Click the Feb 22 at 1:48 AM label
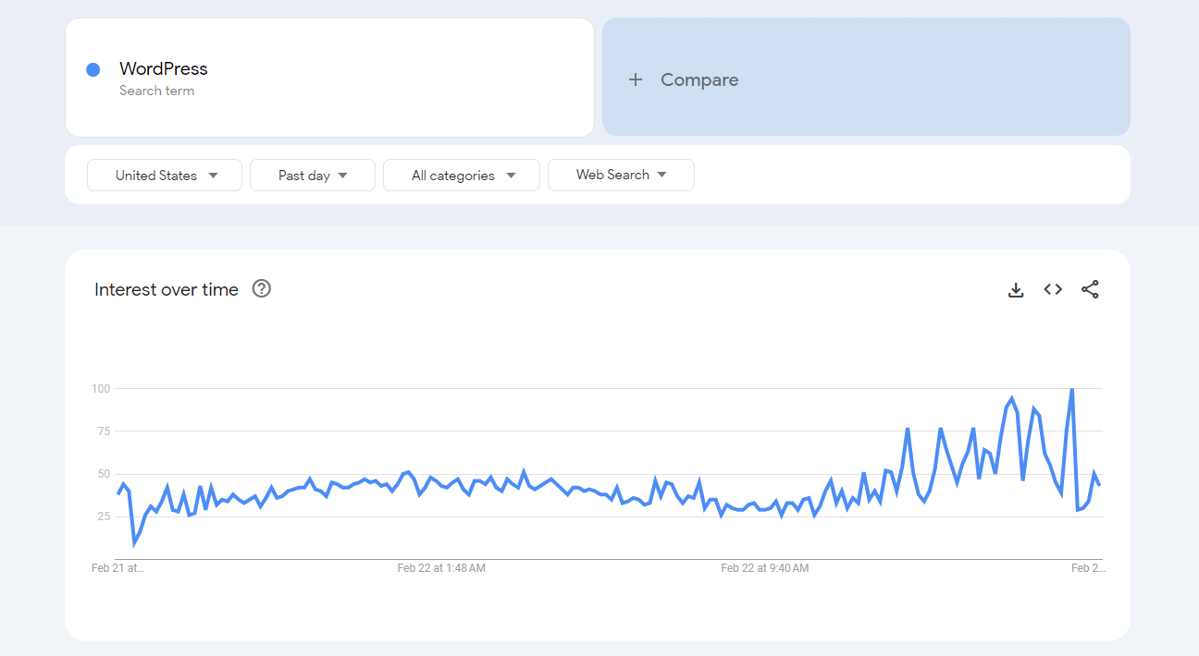 point(441,568)
